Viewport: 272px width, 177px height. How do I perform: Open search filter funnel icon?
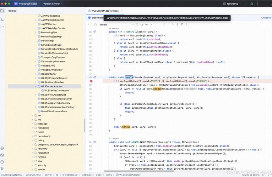click(182, 24)
